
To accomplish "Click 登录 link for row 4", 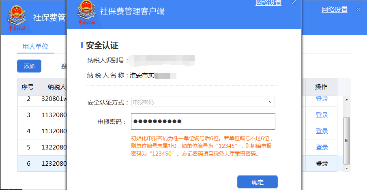I will tap(322, 131).
